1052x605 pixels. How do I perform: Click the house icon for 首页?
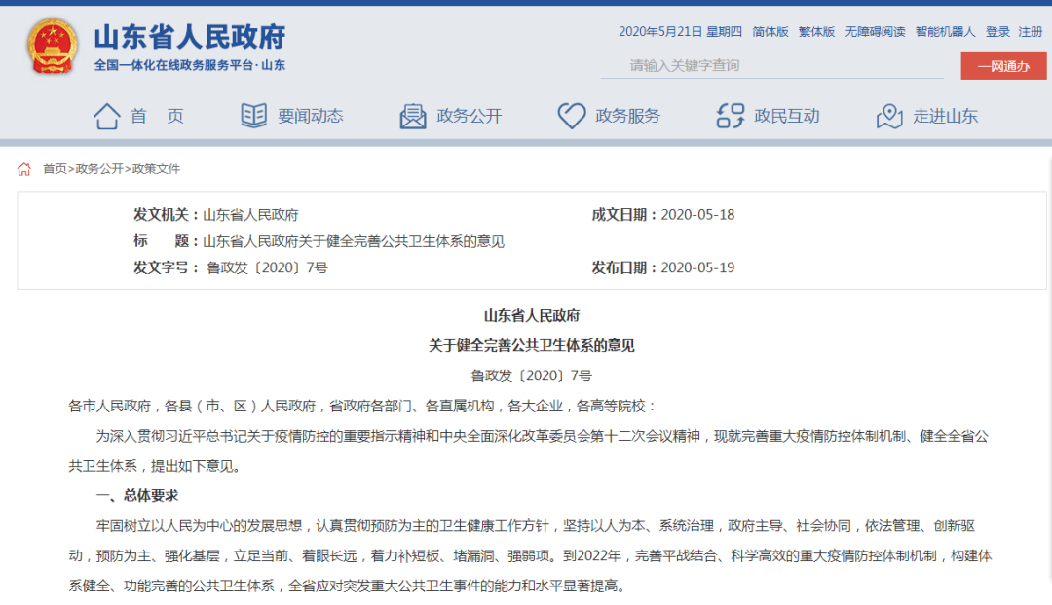107,116
